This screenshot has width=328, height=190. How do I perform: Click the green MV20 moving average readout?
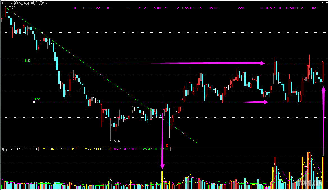(156, 149)
